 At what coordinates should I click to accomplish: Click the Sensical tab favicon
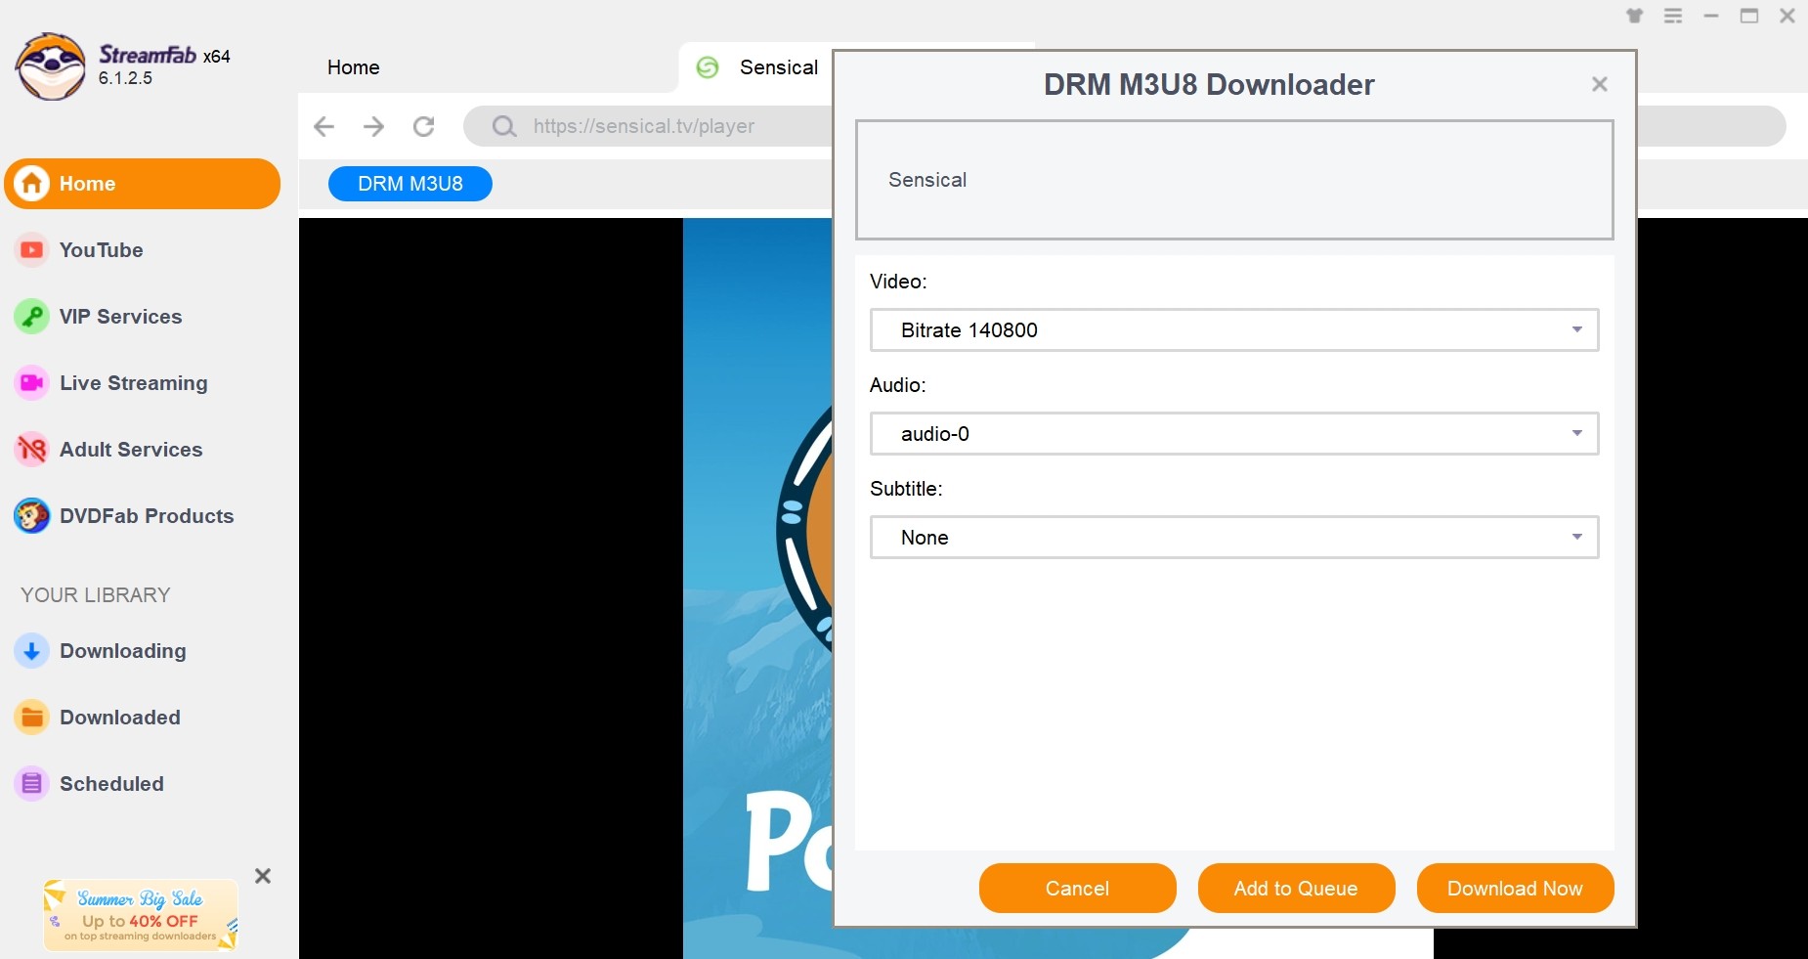coord(708,67)
